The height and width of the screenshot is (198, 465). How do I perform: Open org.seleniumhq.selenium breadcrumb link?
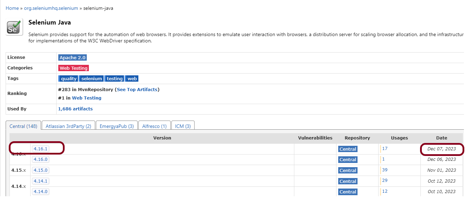click(51, 8)
